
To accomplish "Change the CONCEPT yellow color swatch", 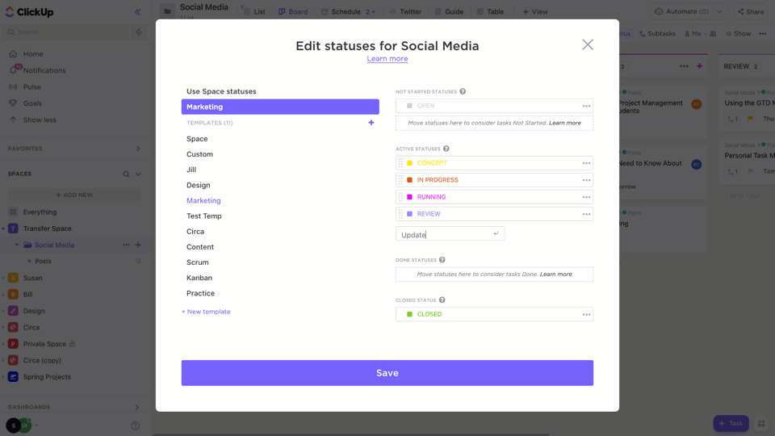I will click(x=409, y=163).
